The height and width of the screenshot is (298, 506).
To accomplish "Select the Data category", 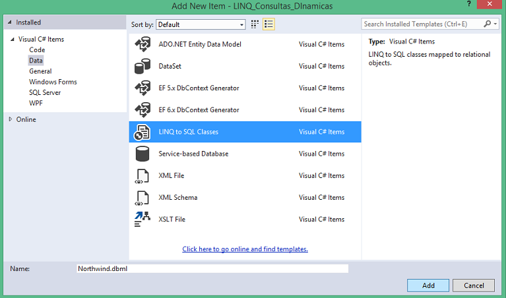I will point(36,60).
